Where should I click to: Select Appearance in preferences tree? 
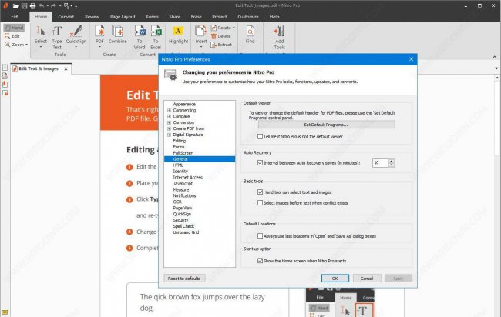click(x=184, y=105)
